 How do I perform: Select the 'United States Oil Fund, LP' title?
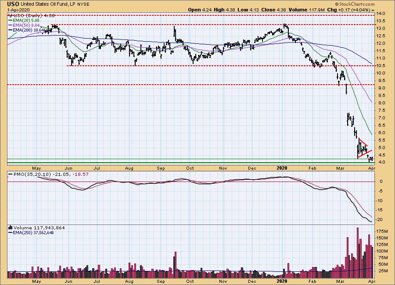[48, 4]
